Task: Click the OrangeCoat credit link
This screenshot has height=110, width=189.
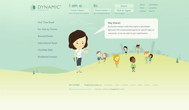Action: point(114,89)
